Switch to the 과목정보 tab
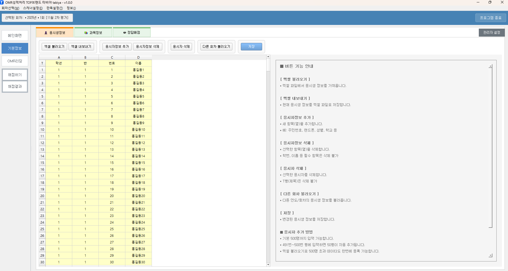 (x=93, y=33)
